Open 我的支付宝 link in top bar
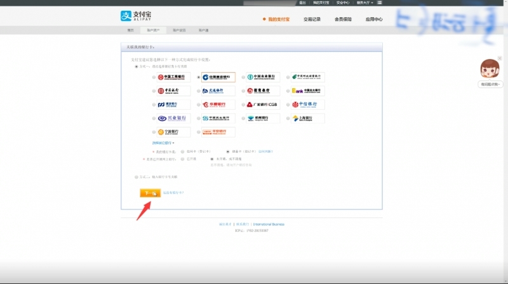 click(x=321, y=3)
